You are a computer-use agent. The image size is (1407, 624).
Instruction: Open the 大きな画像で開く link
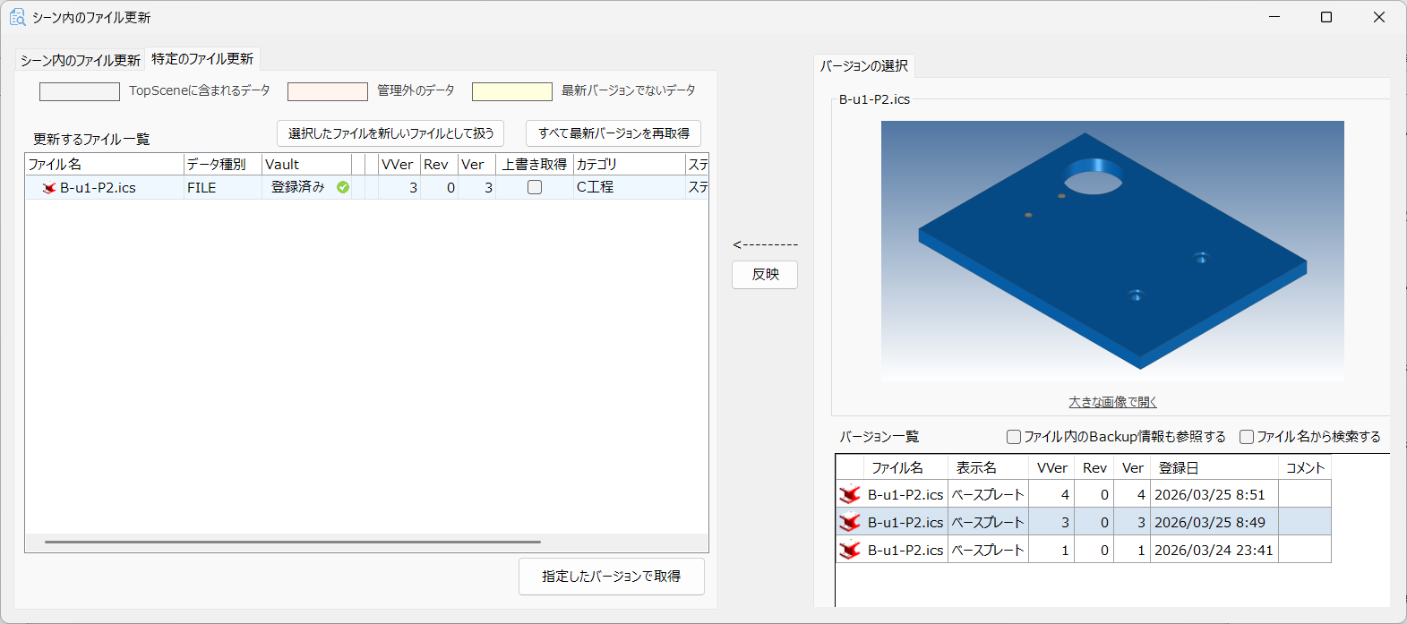[1112, 402]
